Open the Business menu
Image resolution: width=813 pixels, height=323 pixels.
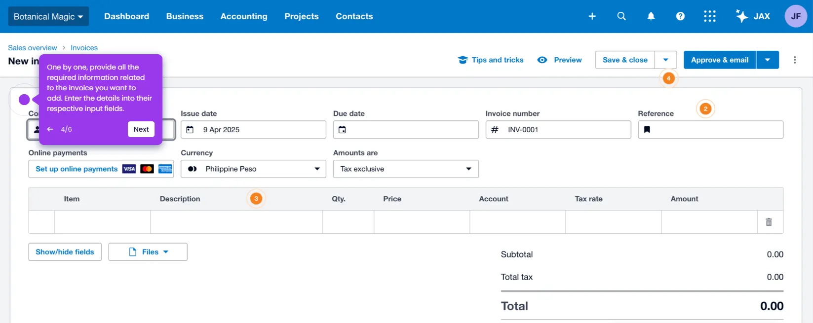pos(185,16)
